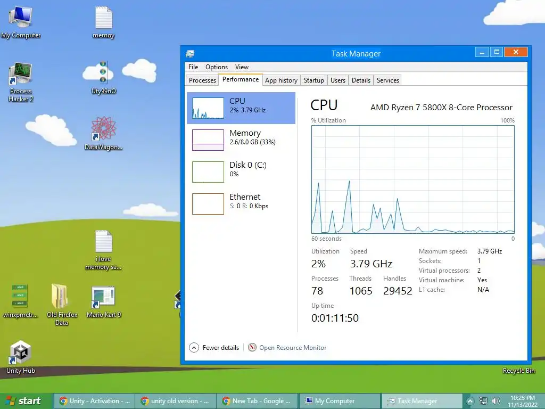This screenshot has width=545, height=409.
Task: Open the Recycle Bin
Action: point(518,371)
